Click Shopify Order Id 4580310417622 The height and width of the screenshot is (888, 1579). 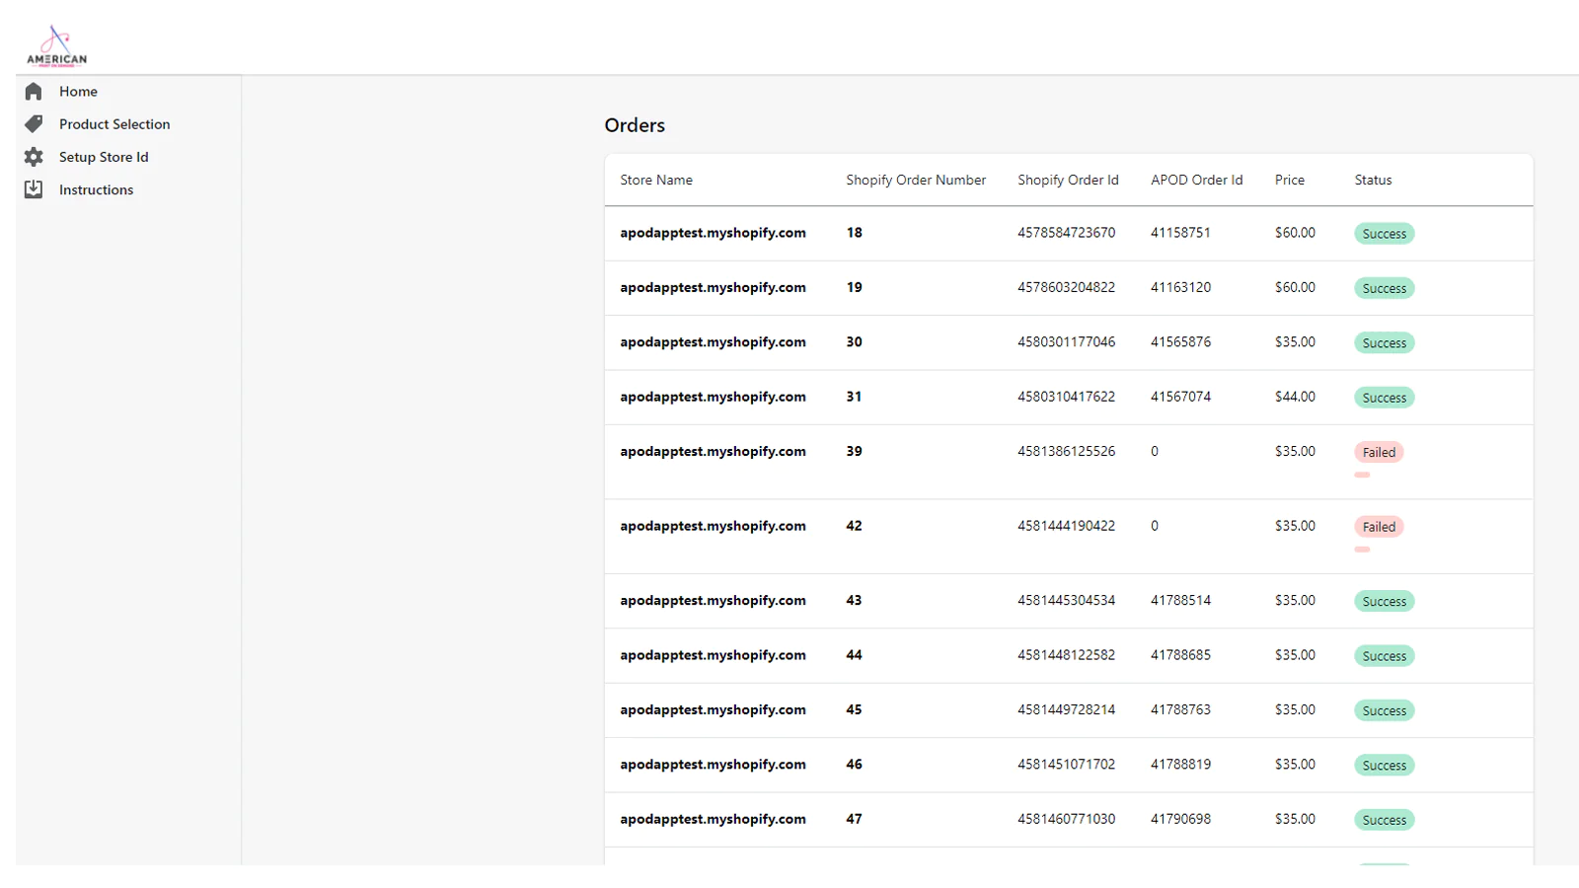1067,397
